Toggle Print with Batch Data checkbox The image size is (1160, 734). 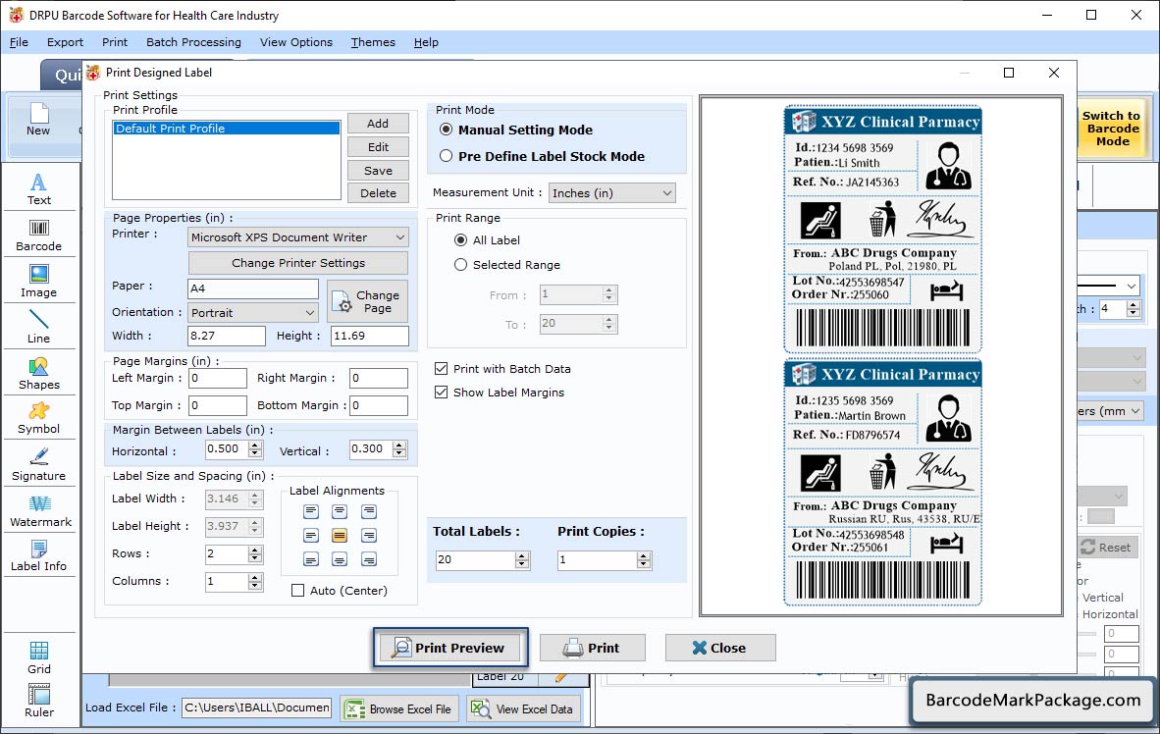tap(441, 369)
